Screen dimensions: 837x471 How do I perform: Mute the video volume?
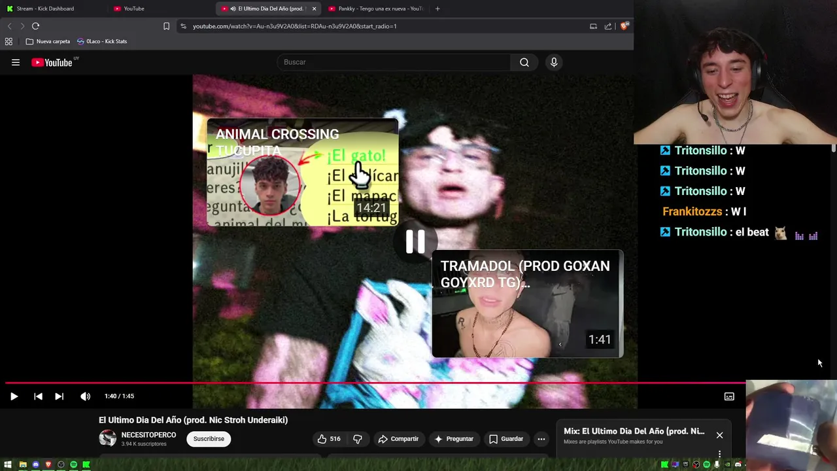tap(85, 396)
